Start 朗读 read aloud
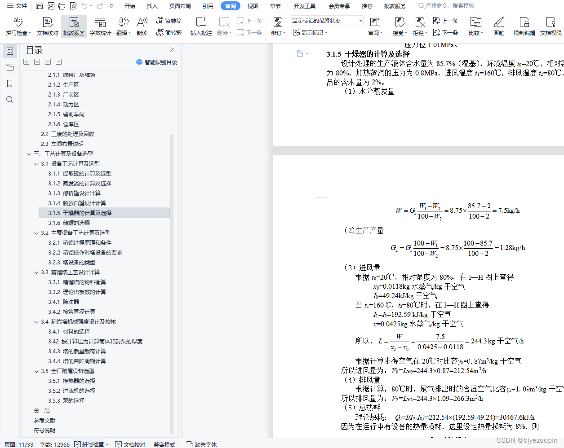The height and width of the screenshot is (448, 564). click(x=142, y=26)
